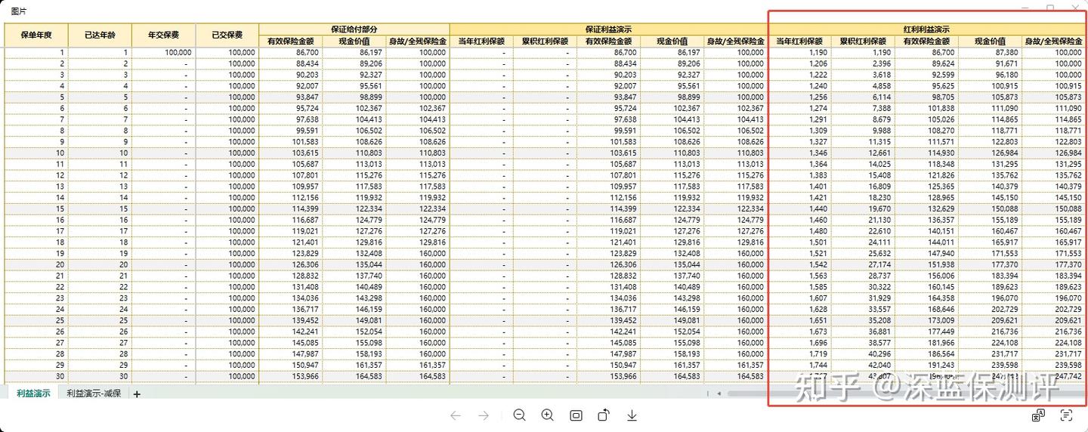The height and width of the screenshot is (432, 1088).
Task: Rotate the image with the rotate icon
Action: [604, 415]
